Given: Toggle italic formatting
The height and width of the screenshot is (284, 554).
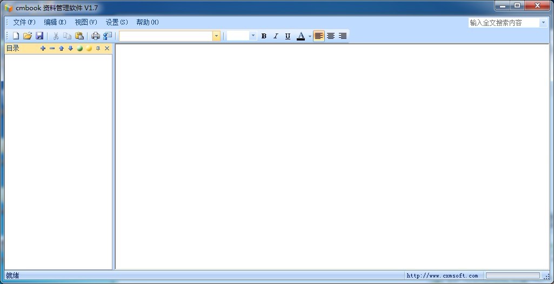Looking at the screenshot, I should (x=276, y=36).
